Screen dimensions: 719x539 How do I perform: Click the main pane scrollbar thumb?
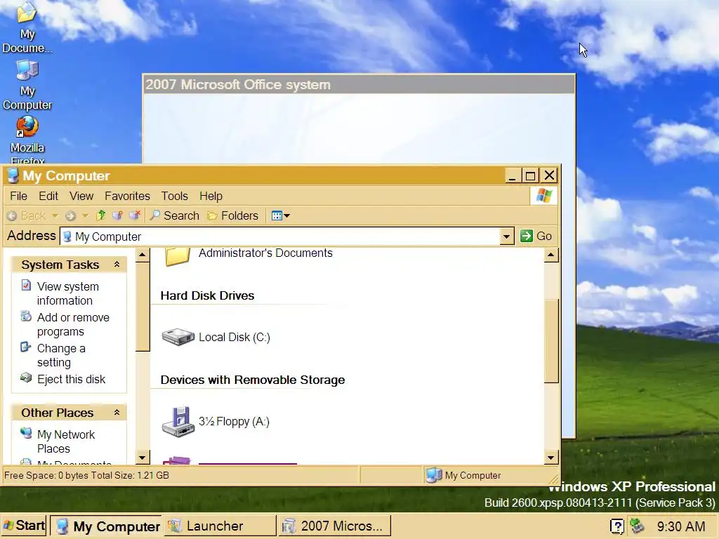551,340
